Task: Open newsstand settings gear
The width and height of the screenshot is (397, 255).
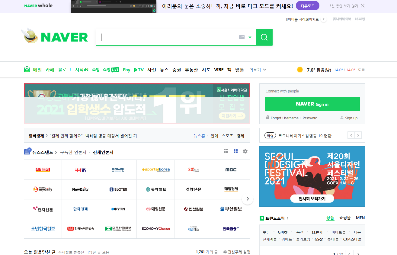Action: coord(245,151)
